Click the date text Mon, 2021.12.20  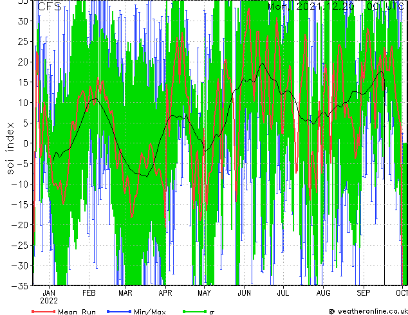click(311, 6)
